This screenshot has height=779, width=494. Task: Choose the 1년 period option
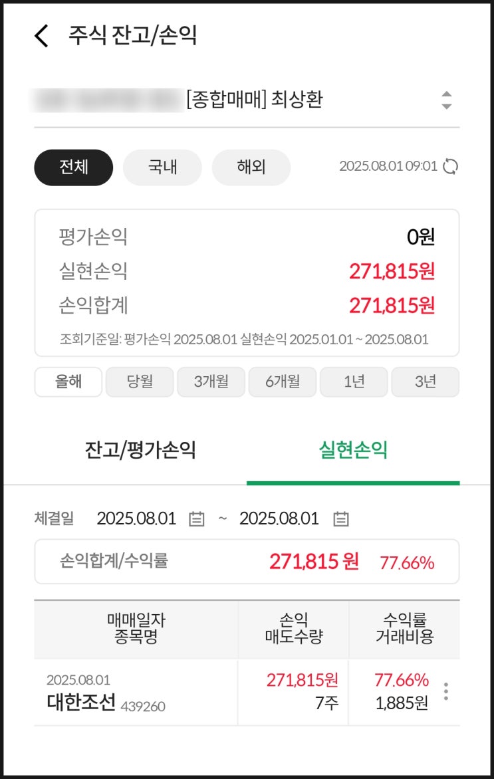pyautogui.click(x=354, y=382)
